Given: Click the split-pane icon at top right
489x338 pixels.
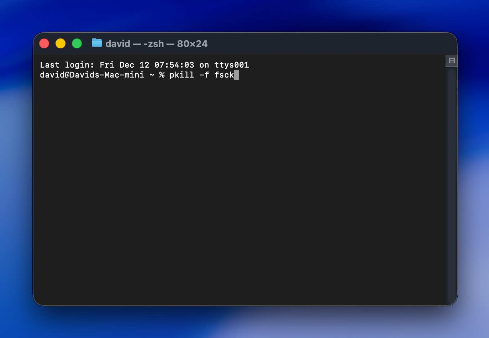Looking at the screenshot, I should point(451,60).
